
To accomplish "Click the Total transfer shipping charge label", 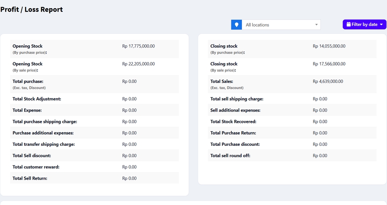I will (44, 144).
